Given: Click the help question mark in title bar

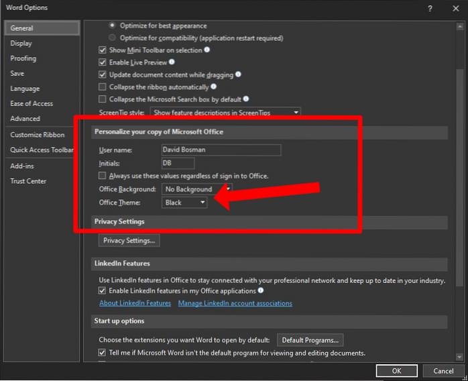Looking at the screenshot, I should pyautogui.click(x=428, y=8).
